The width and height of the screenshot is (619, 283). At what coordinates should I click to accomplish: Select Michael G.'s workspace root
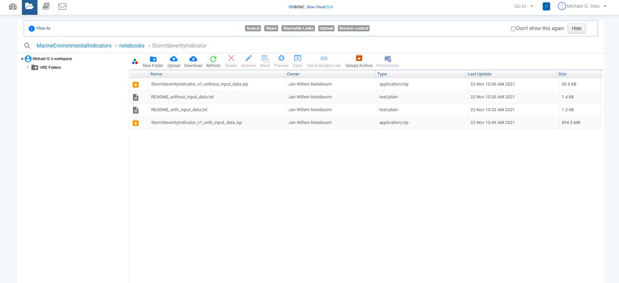point(52,59)
